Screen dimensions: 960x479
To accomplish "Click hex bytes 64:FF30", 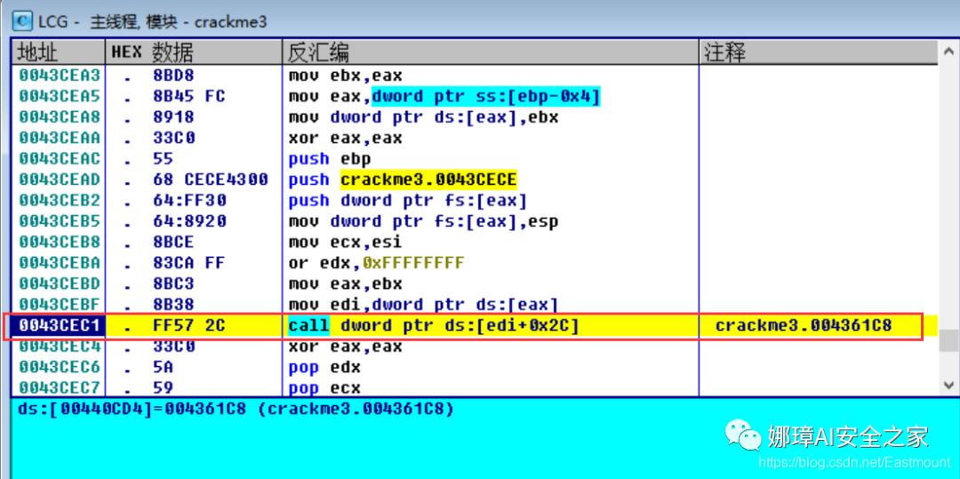I will [x=189, y=201].
